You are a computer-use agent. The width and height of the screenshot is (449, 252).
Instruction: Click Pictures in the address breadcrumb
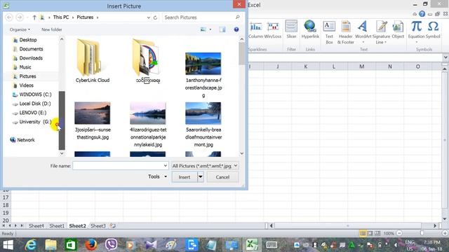(x=85, y=17)
